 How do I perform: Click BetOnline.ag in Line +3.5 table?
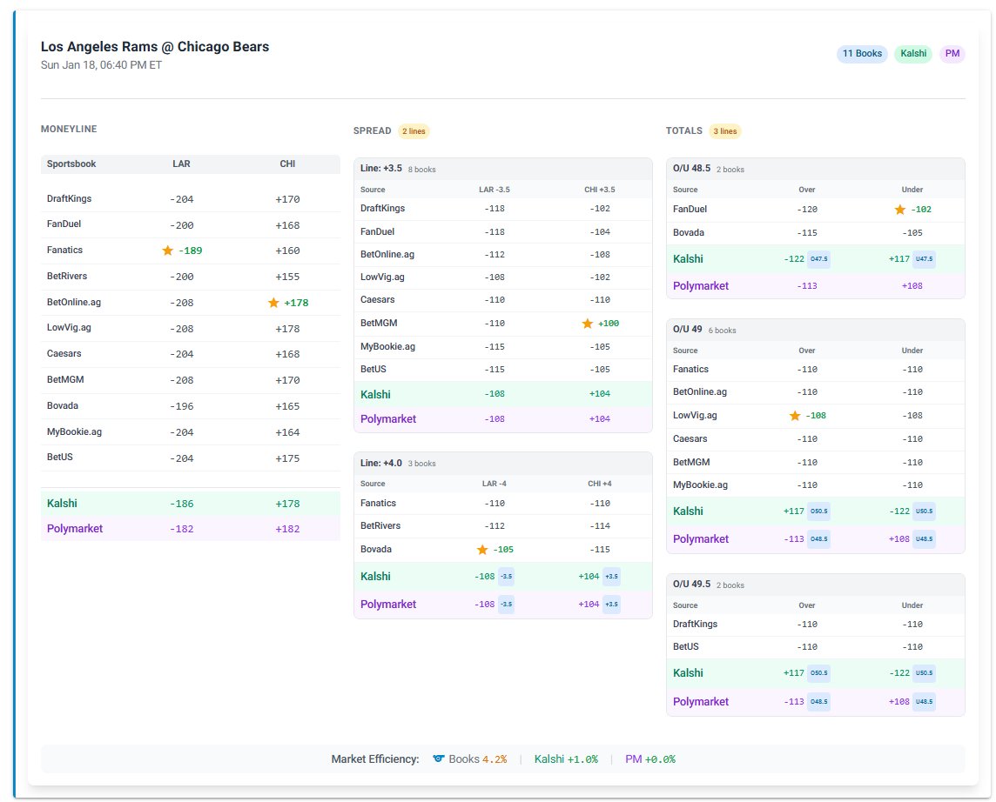(387, 255)
